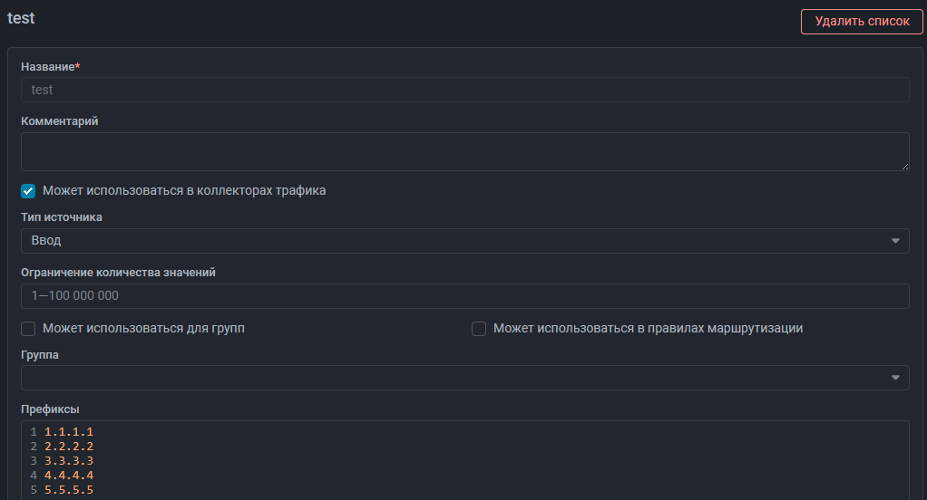The width and height of the screenshot is (927, 500).
Task: Click the Префиксы label
Action: [x=50, y=409]
